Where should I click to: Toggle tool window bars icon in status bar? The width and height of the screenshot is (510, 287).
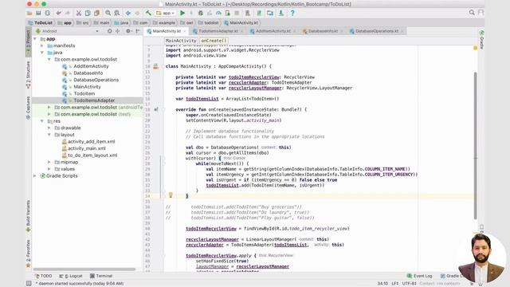point(29,284)
